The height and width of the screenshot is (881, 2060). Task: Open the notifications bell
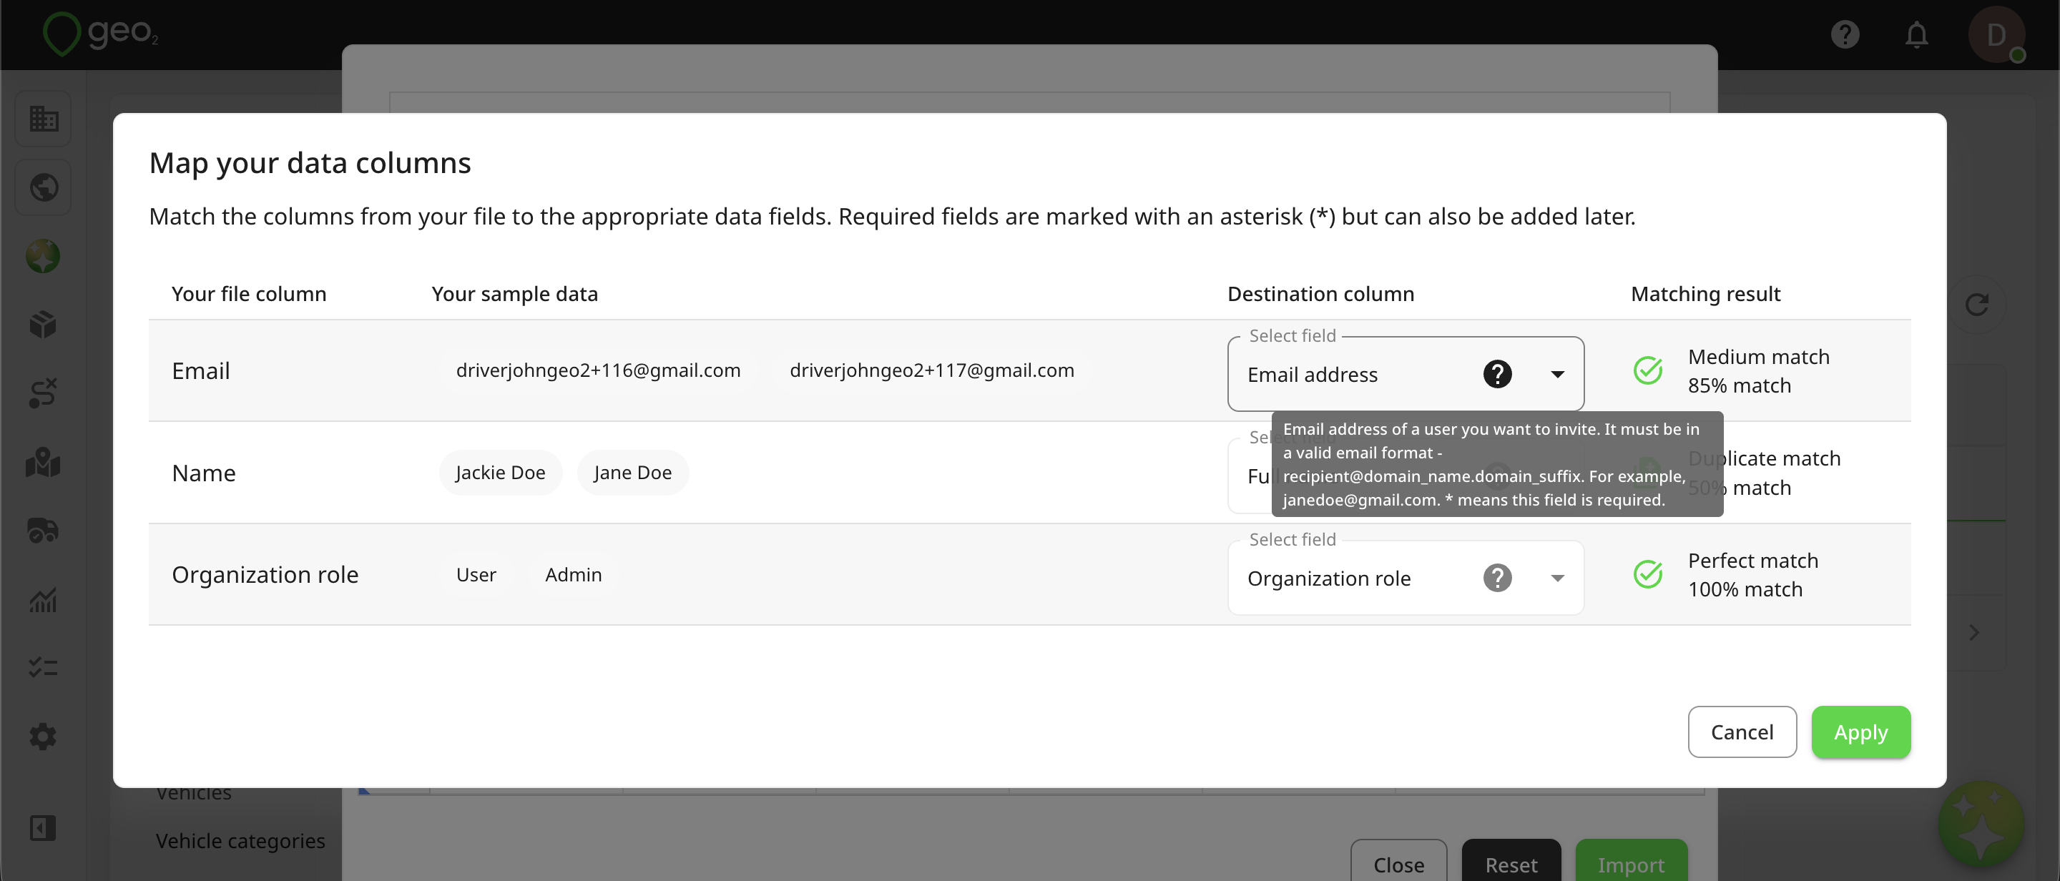(x=1916, y=35)
